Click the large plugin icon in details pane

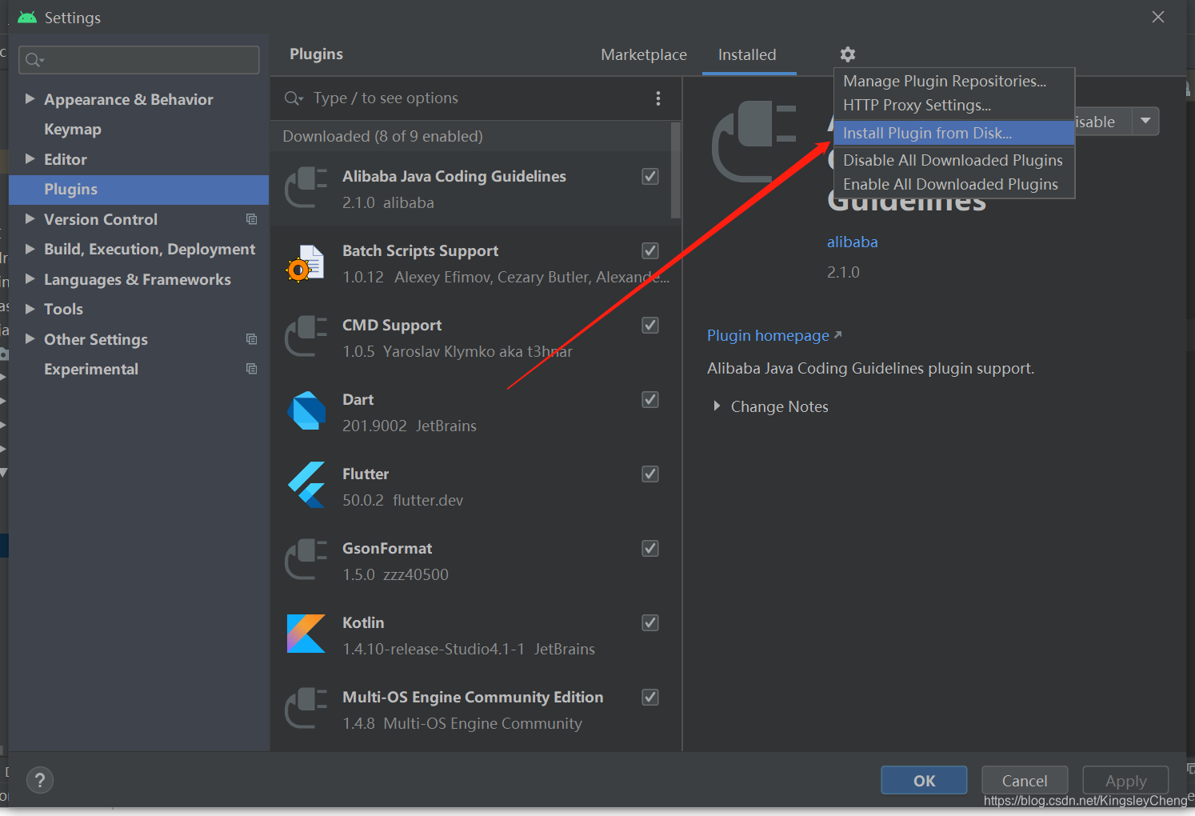[754, 142]
